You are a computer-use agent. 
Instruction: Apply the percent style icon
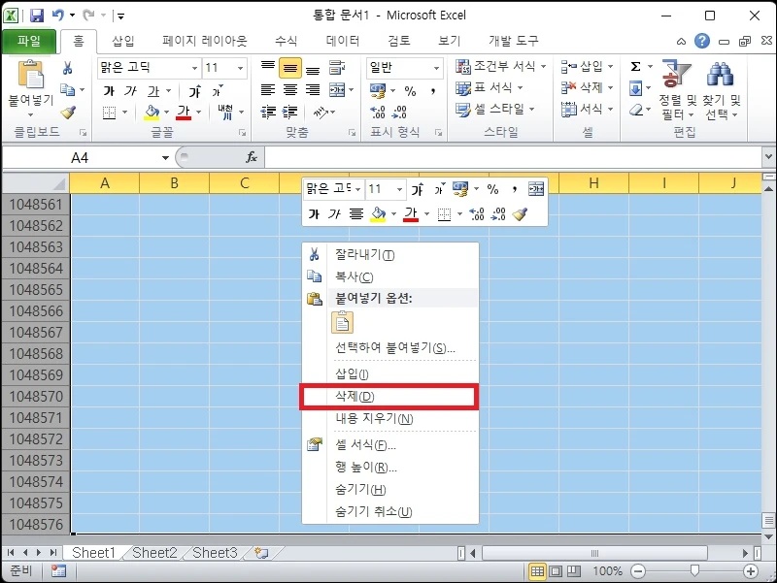[x=412, y=90]
